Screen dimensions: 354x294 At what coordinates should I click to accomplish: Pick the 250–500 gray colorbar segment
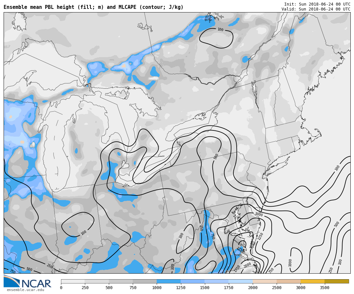97,281
